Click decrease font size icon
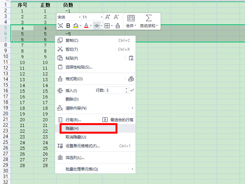The image size is (245, 184). click(117, 17)
